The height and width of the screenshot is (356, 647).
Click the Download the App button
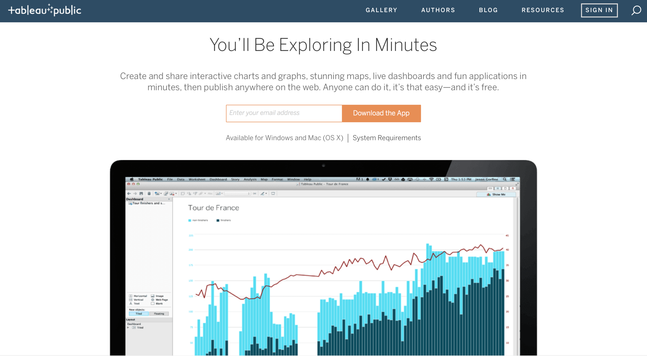381,113
